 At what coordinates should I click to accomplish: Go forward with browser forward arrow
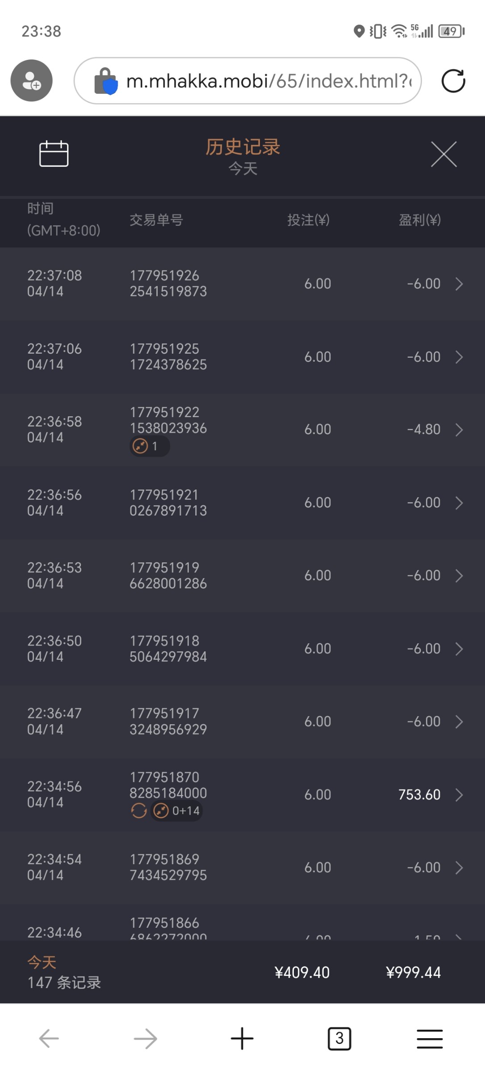[x=146, y=1038]
